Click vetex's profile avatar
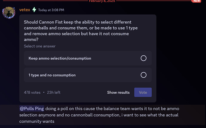 click(x=9, y=13)
